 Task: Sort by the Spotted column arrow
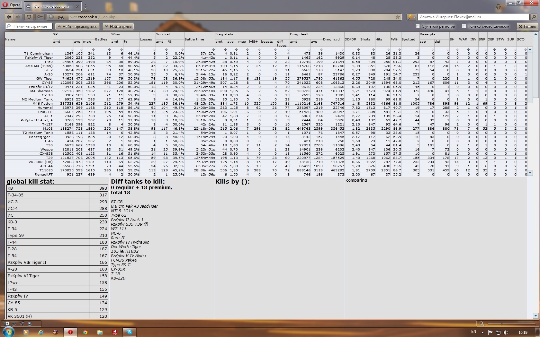[418, 49]
